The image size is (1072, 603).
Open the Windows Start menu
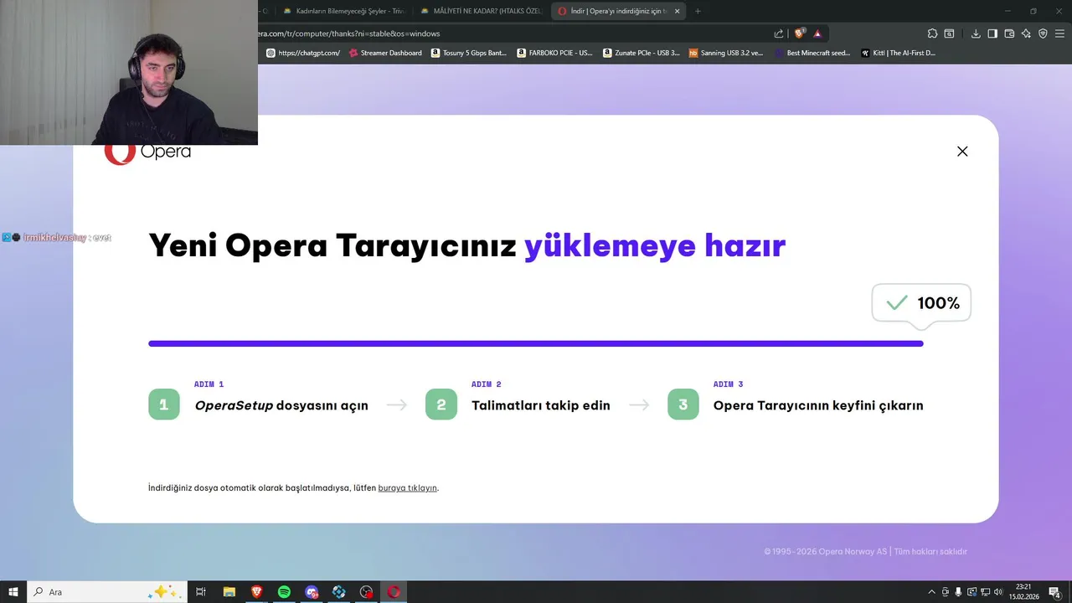(13, 592)
